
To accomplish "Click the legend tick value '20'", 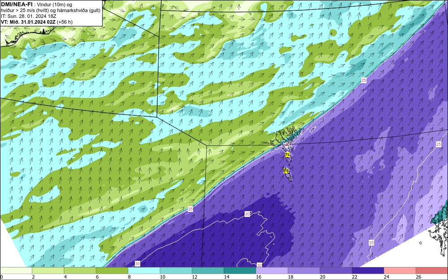I will [x=322, y=277].
